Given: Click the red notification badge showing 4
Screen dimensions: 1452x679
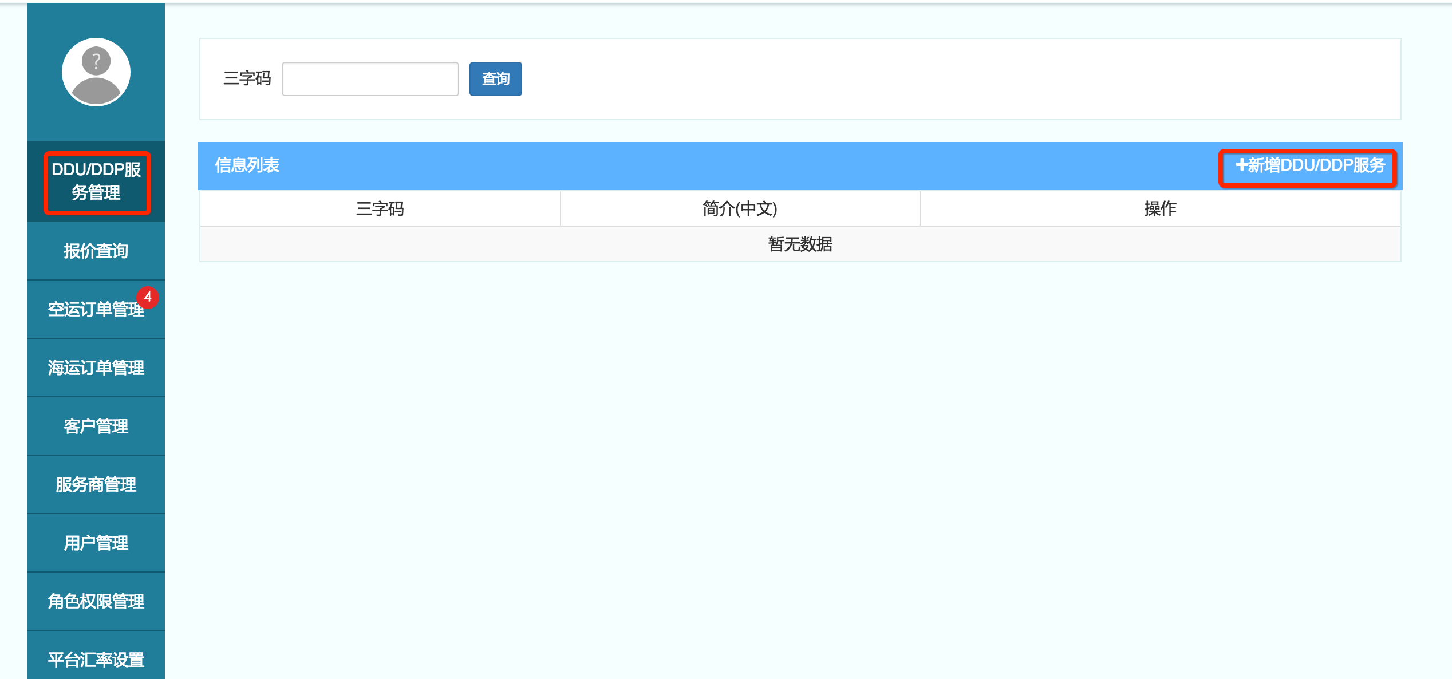Looking at the screenshot, I should click(x=148, y=297).
